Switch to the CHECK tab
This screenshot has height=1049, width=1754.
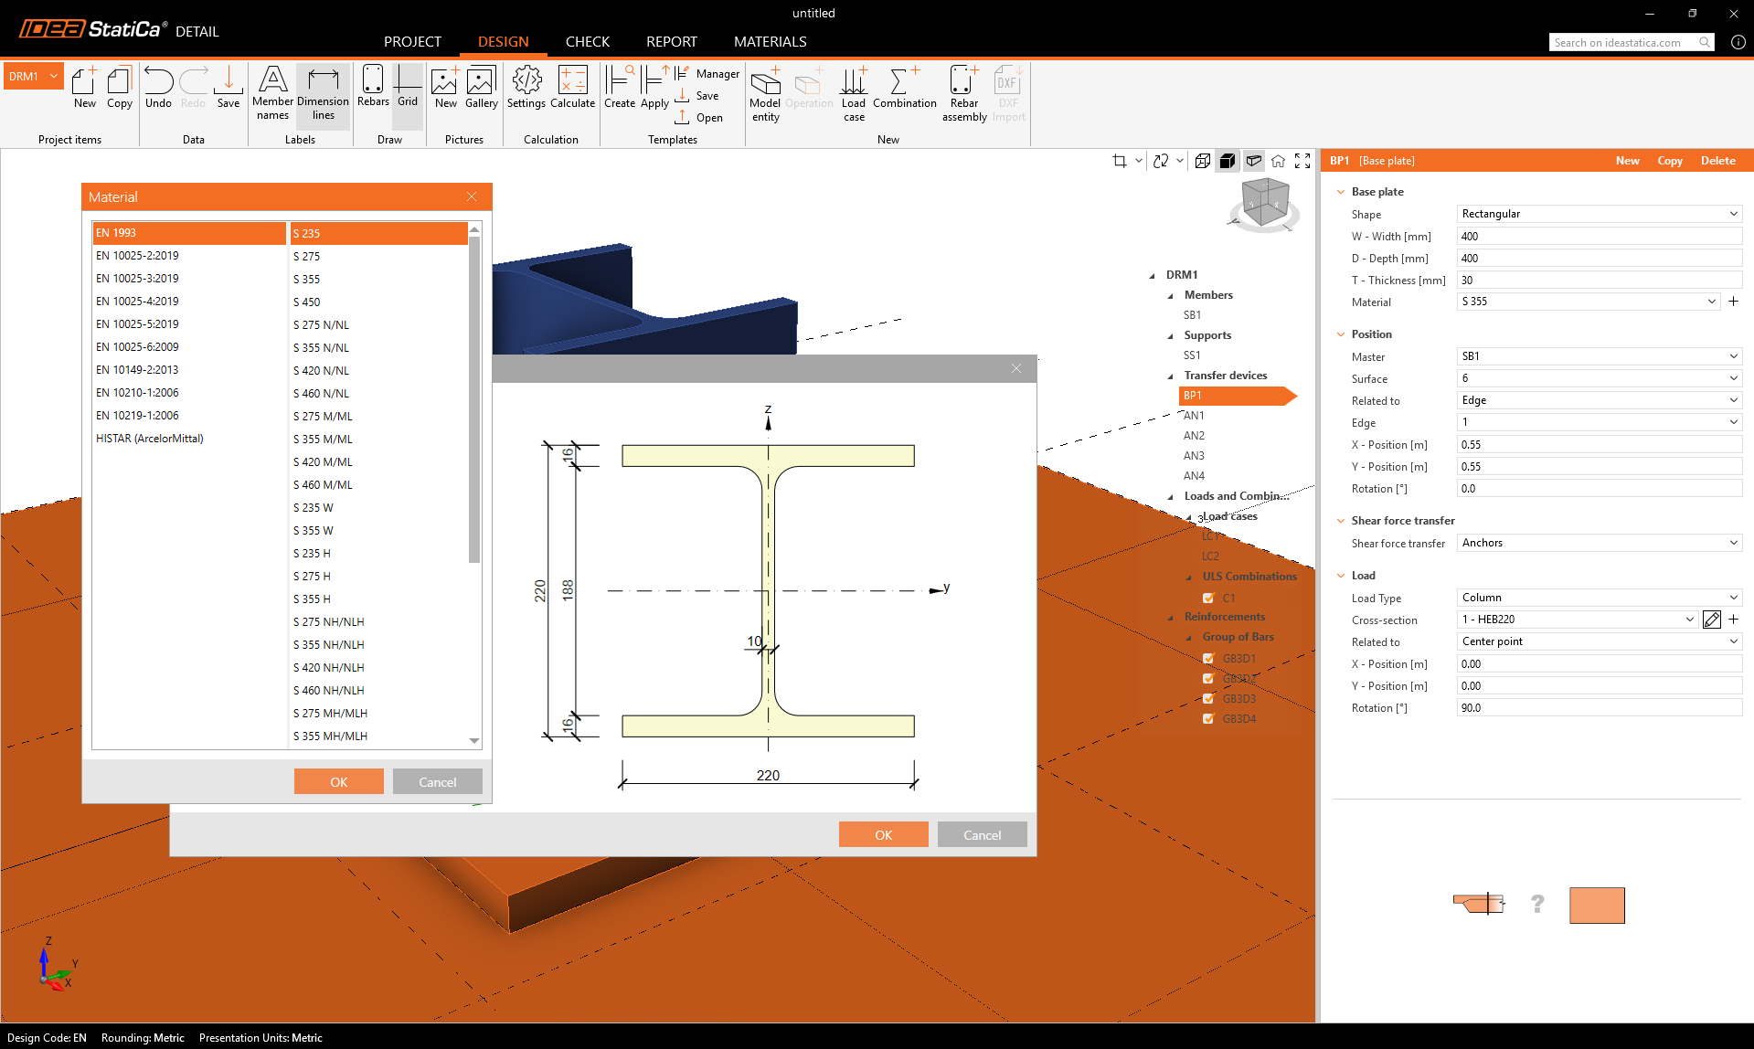(587, 42)
